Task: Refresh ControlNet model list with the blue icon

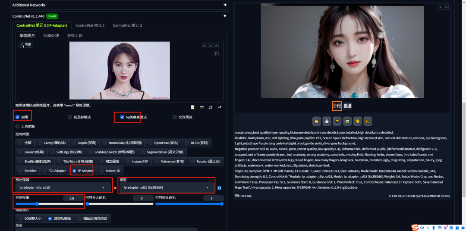Action: [219, 188]
